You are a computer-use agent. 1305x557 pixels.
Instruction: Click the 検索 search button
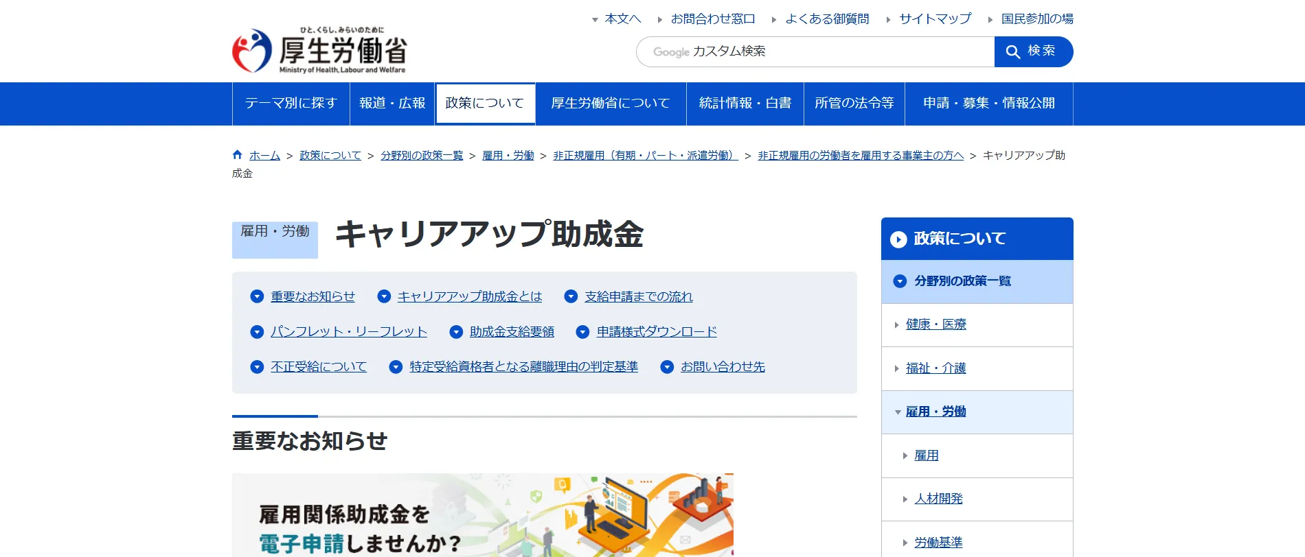pyautogui.click(x=1034, y=51)
